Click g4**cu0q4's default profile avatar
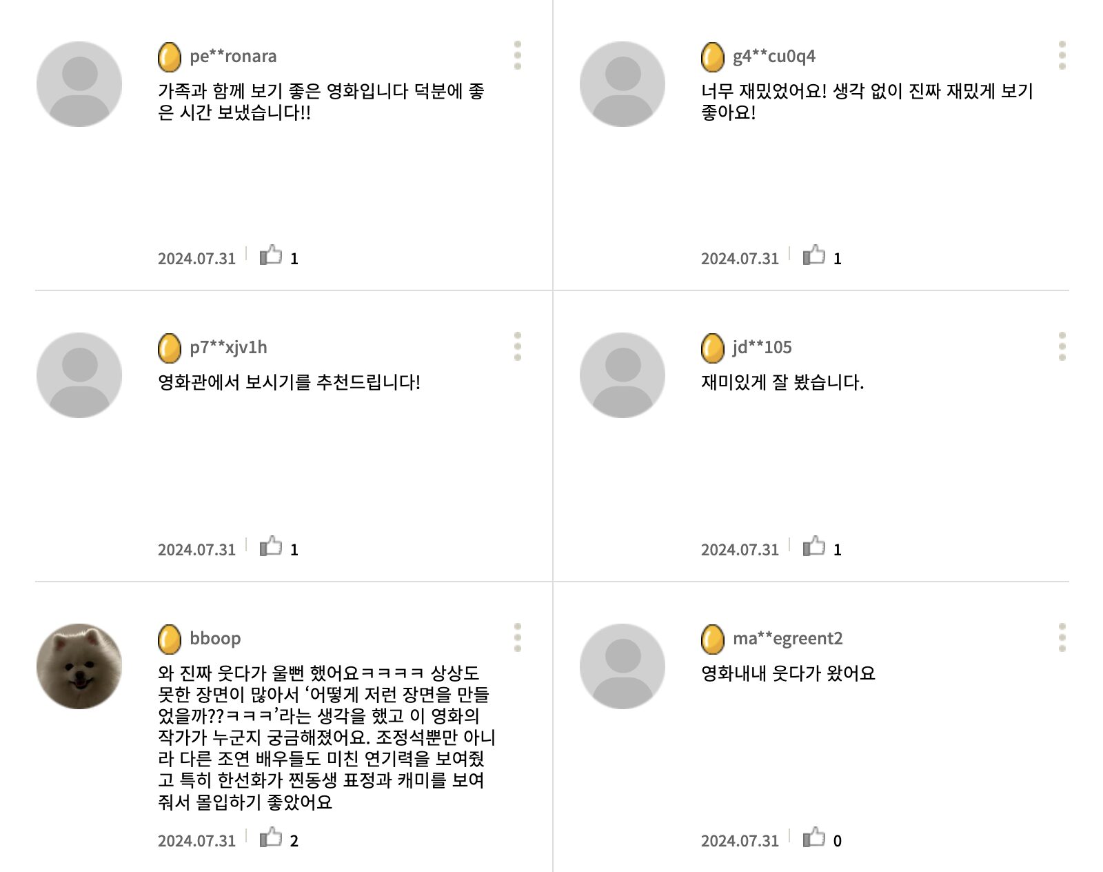 coord(623,84)
